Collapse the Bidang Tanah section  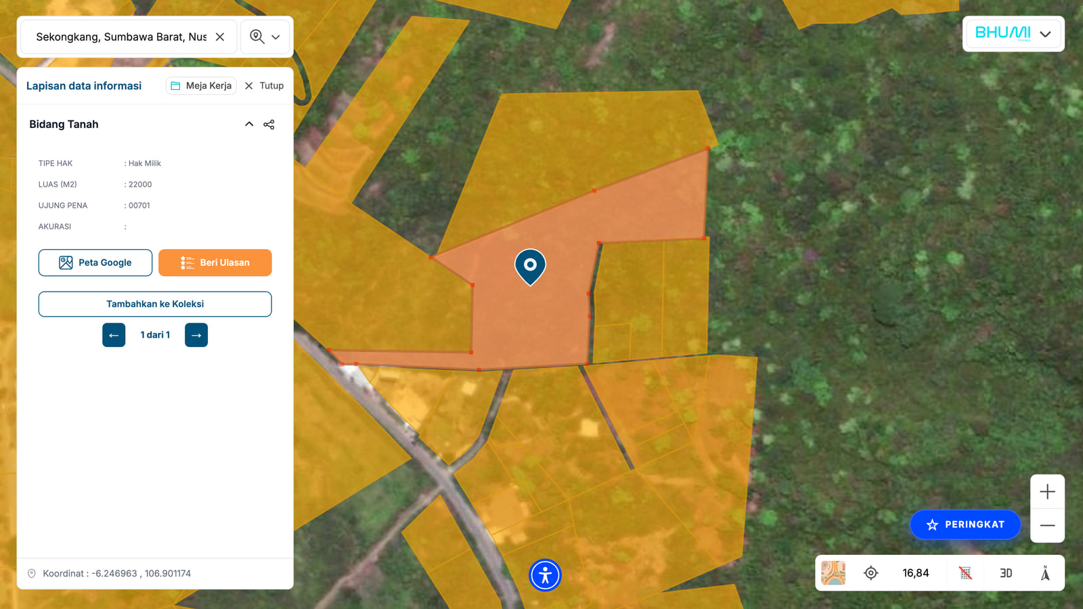tap(249, 125)
